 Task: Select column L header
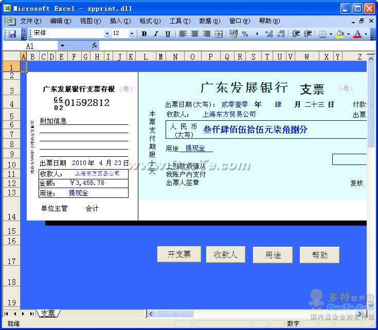point(146,57)
